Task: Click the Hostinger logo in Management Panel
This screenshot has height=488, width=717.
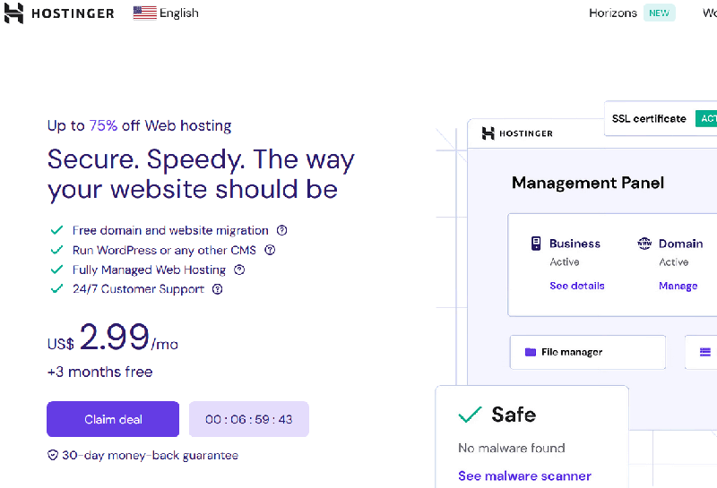Action: pos(517,133)
